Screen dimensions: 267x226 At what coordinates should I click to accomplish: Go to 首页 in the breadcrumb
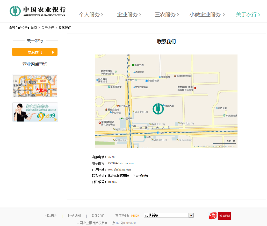(34, 28)
